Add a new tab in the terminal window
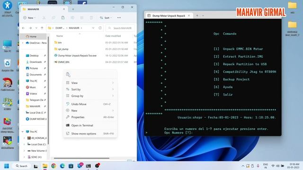 point(197,16)
